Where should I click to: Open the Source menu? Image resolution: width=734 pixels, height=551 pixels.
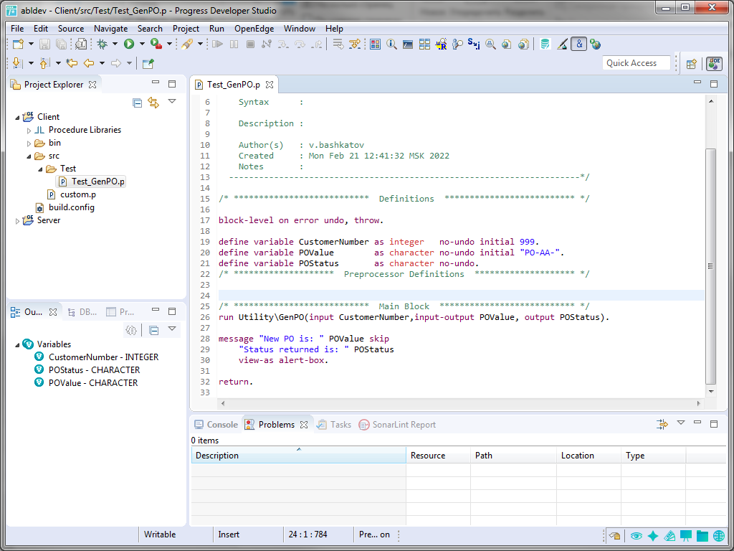point(71,29)
